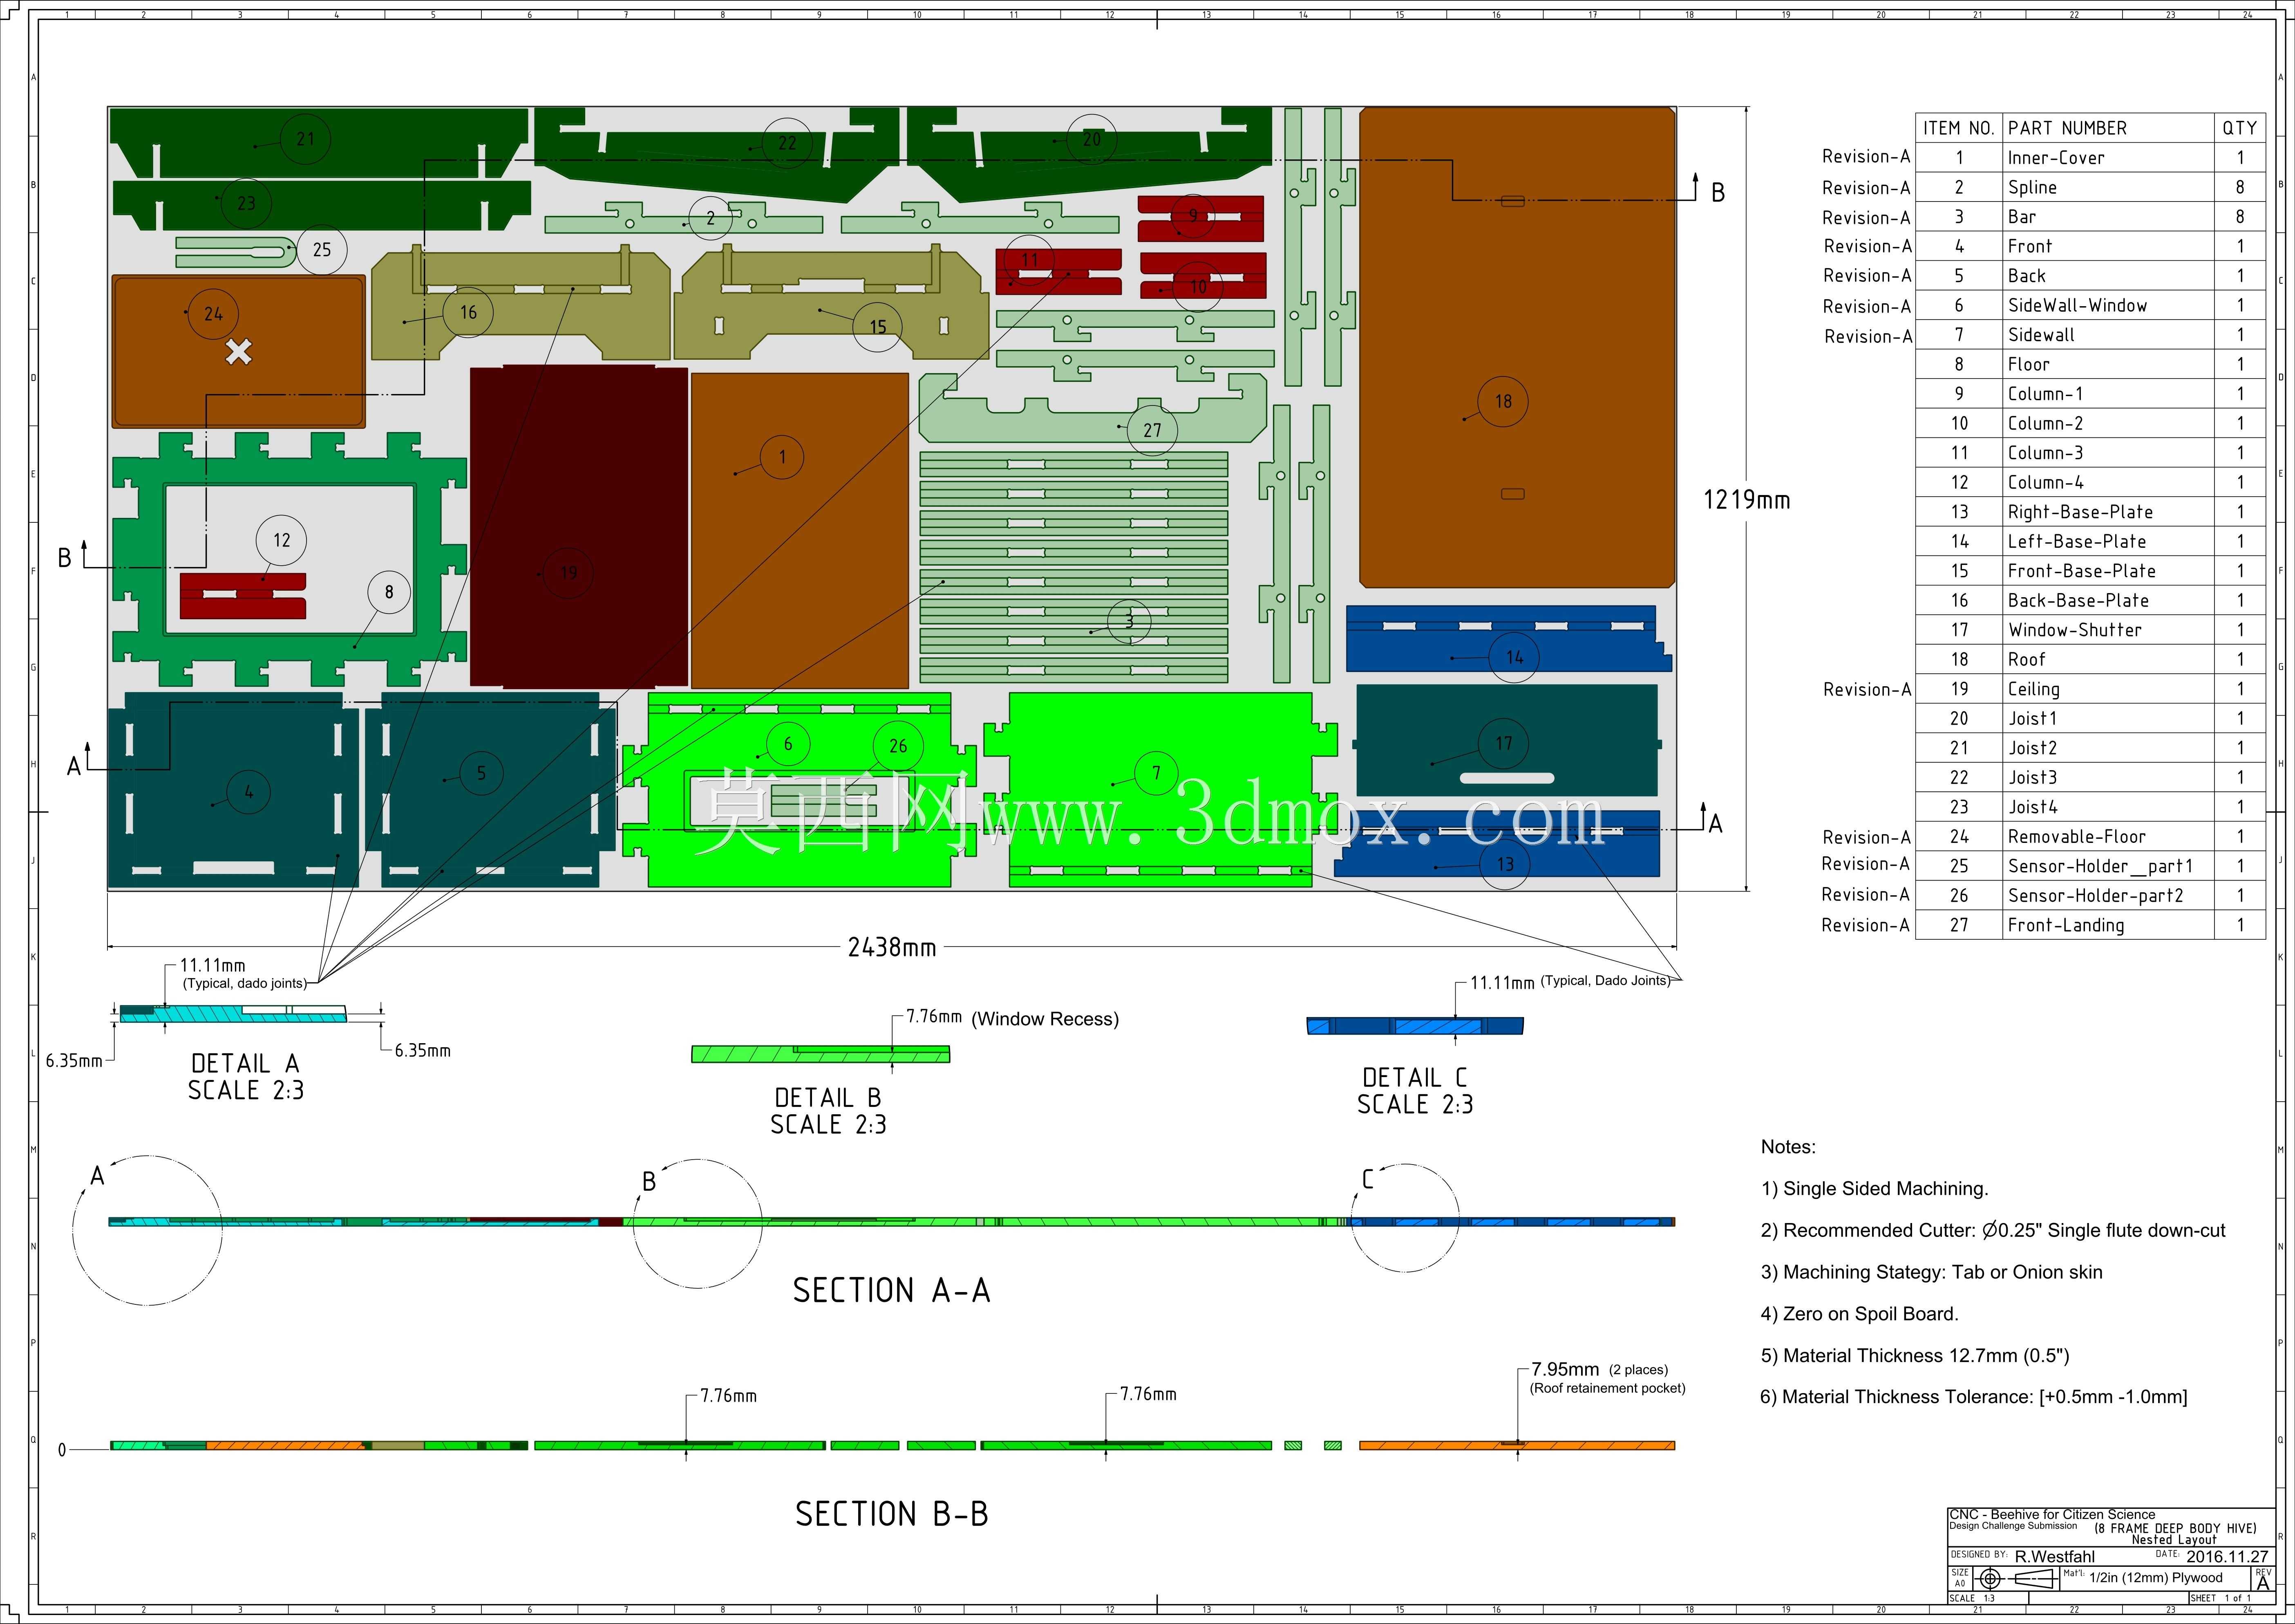Click balloon 21 on Joist2 part
This screenshot has height=1624, width=2295.
[x=306, y=139]
